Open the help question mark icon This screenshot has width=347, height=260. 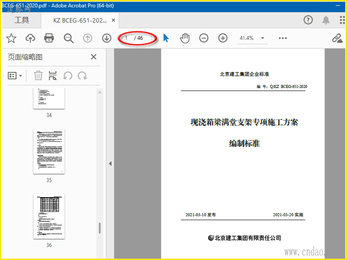[x=308, y=20]
